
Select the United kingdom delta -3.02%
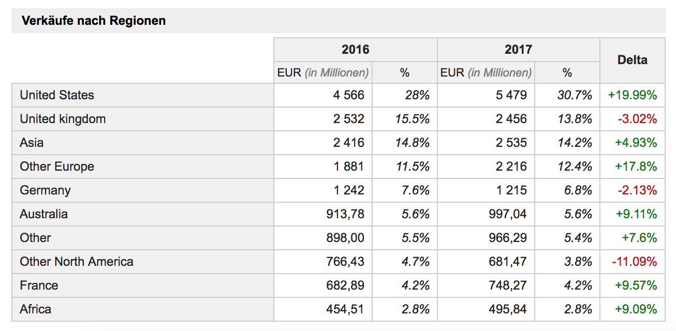[637, 119]
